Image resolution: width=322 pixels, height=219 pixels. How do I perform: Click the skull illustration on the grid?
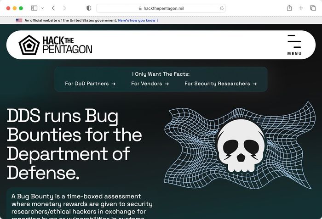coord(241,146)
